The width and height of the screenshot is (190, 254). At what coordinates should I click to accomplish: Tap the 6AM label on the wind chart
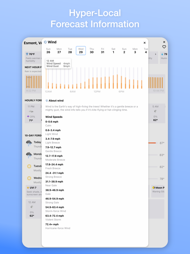[72, 92]
